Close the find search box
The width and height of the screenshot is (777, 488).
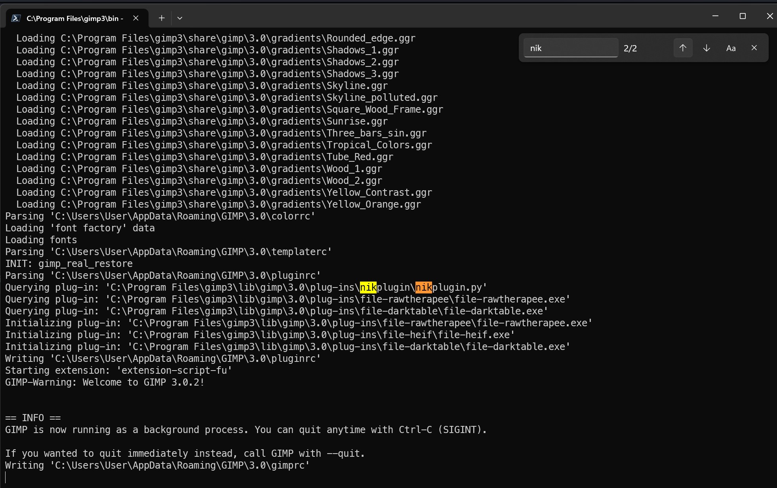tap(754, 48)
